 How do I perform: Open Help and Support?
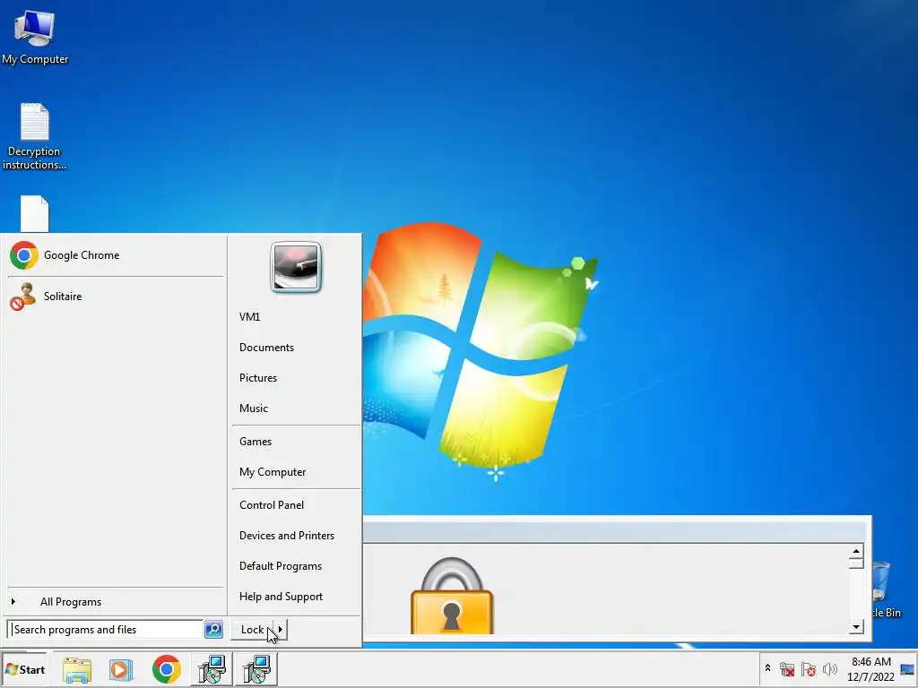click(281, 596)
